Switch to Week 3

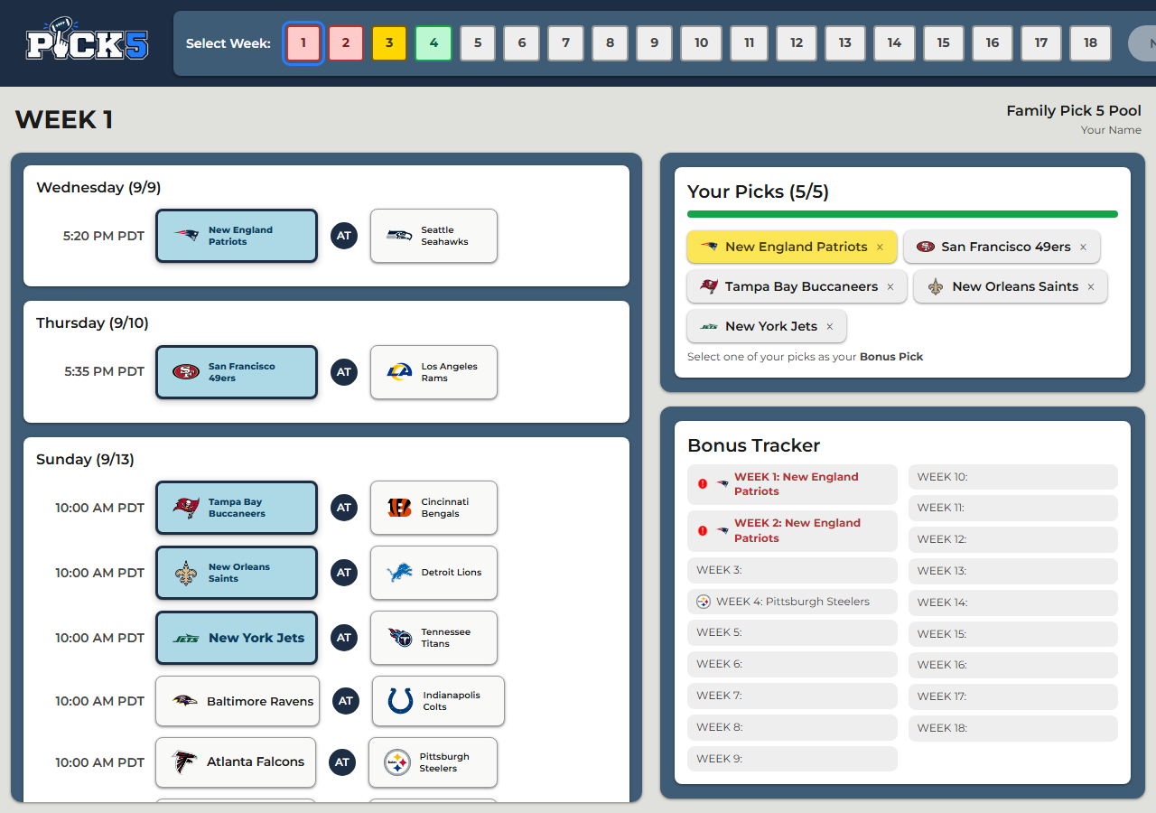(389, 43)
